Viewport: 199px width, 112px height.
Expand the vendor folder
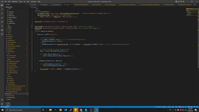[x=9, y=27]
